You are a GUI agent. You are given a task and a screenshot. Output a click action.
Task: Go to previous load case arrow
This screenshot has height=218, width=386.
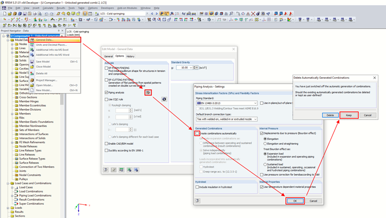click(x=152, y=14)
